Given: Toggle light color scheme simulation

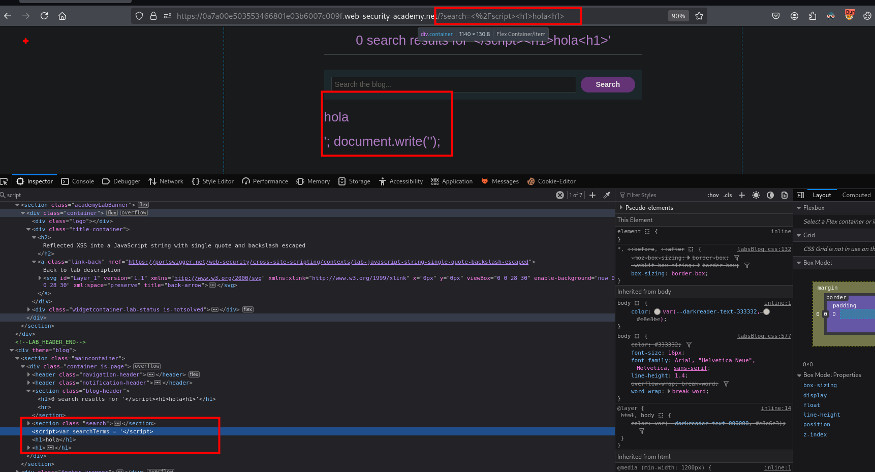Looking at the screenshot, I should (x=756, y=195).
